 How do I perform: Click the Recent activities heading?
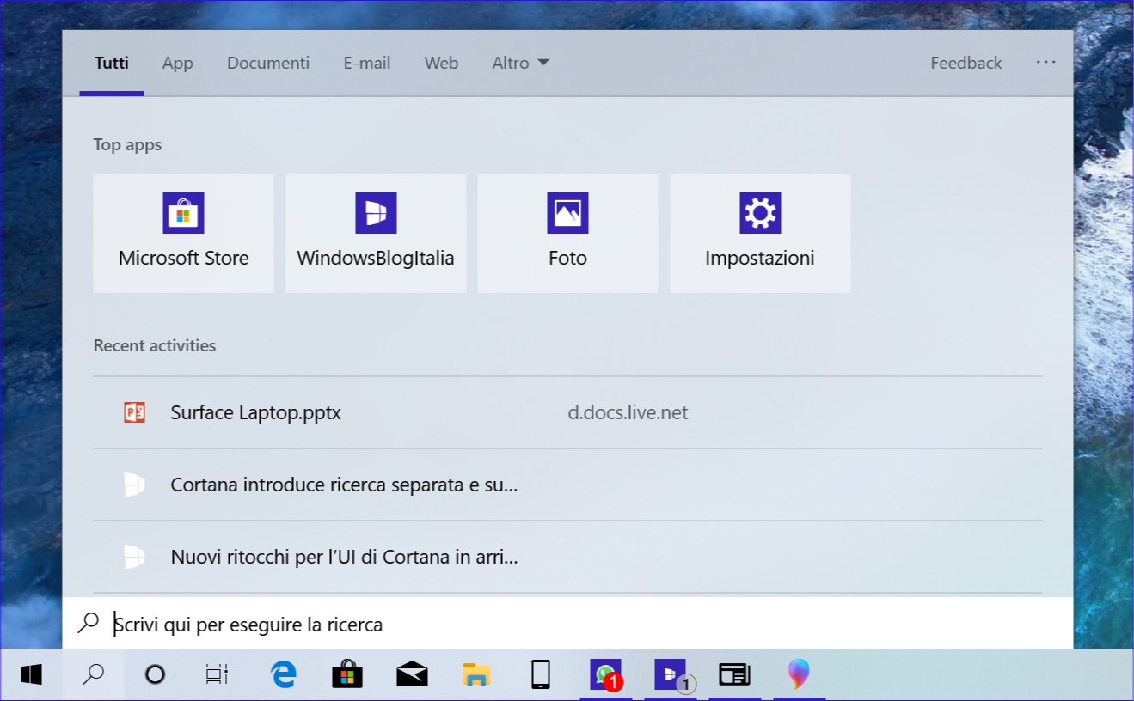155,345
